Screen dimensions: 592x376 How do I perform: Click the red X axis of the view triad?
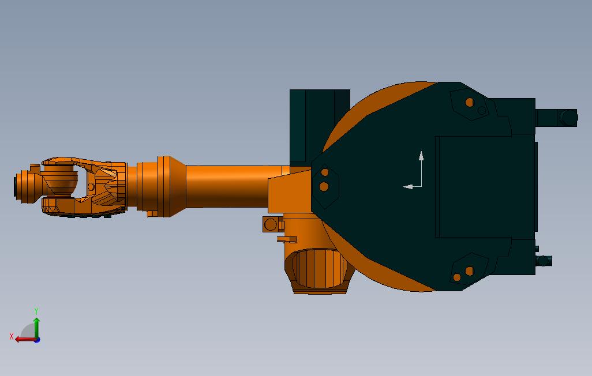(25, 340)
